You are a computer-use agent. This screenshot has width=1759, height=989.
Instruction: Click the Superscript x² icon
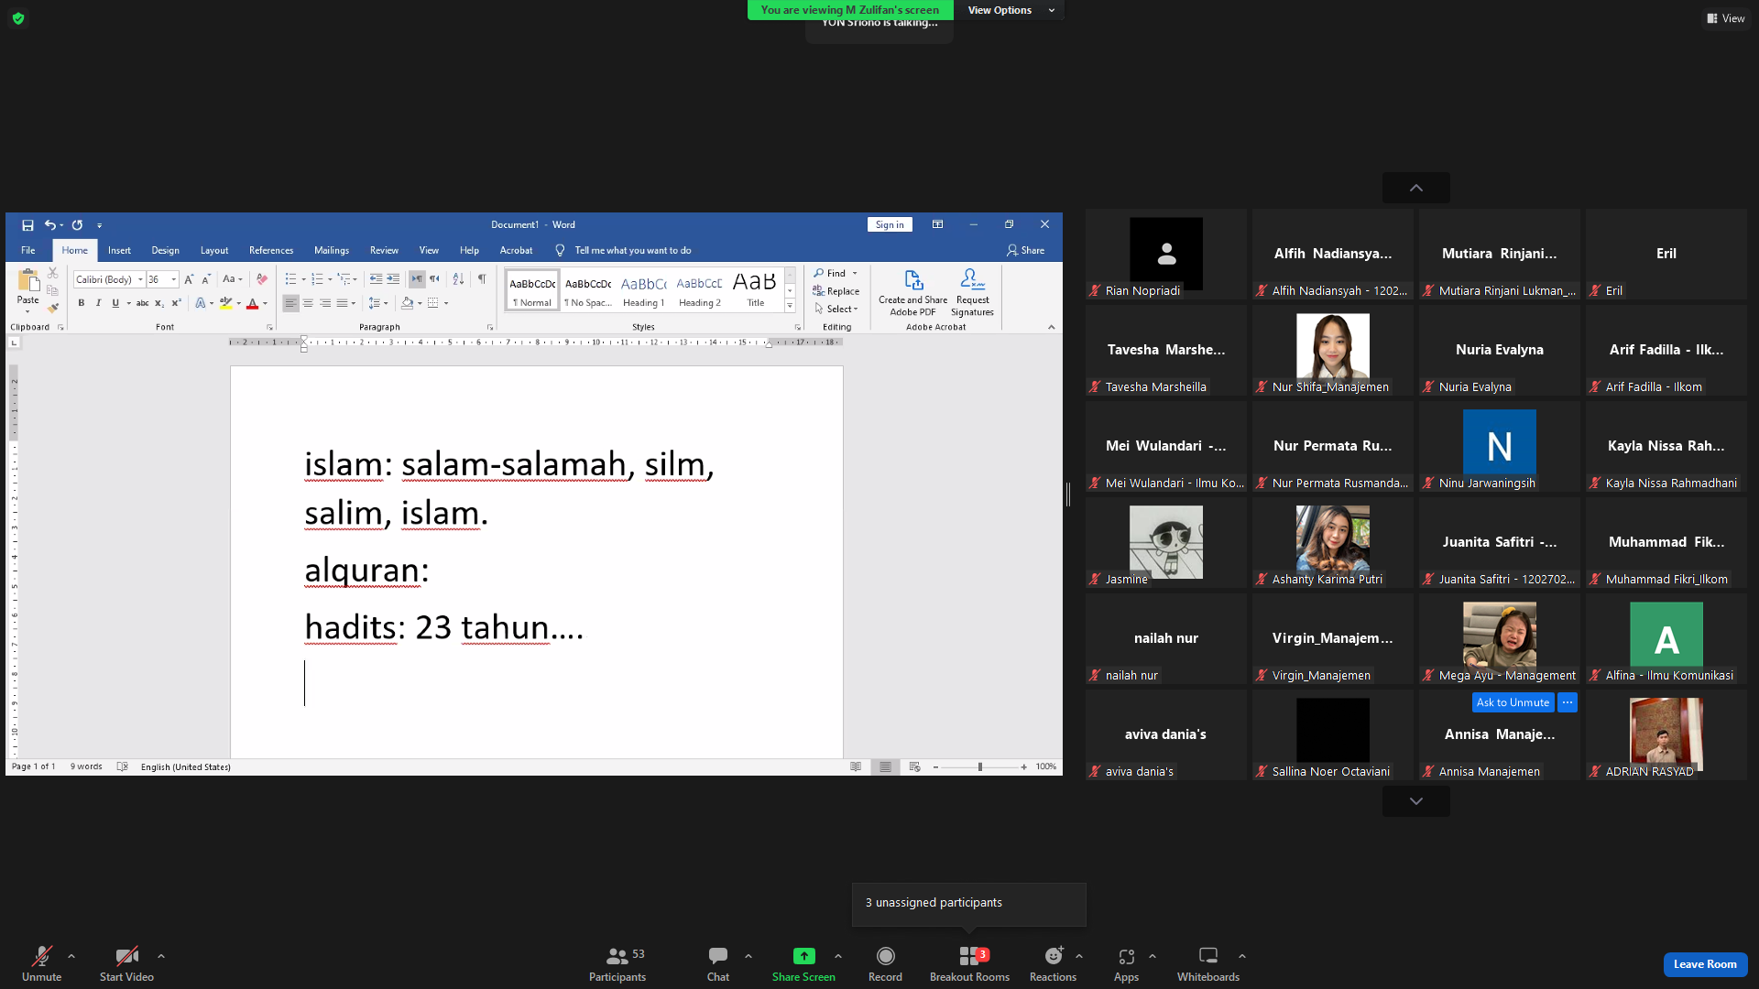[177, 303]
